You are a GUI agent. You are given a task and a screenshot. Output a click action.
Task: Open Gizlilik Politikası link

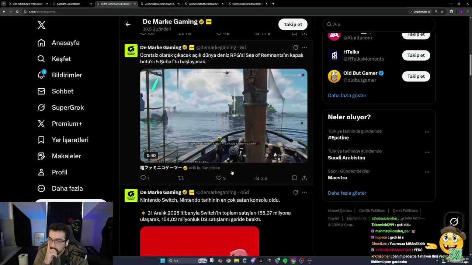(x=372, y=211)
